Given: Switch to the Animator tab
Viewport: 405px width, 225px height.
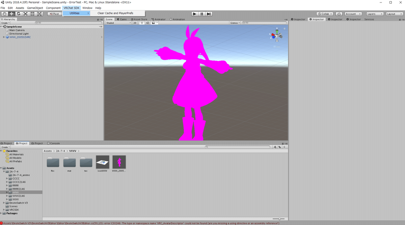Looking at the screenshot, I should tap(158, 19).
